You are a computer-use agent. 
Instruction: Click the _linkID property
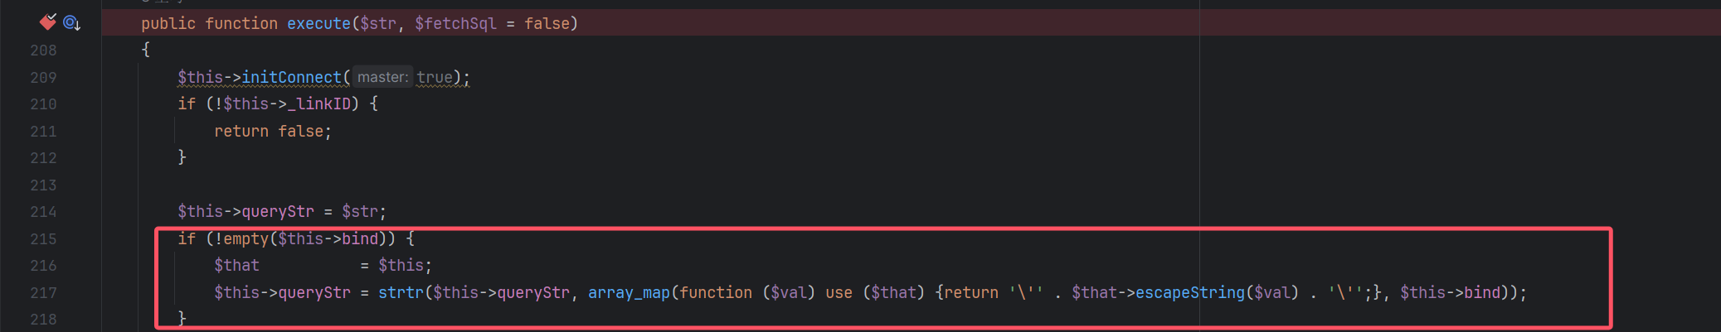click(x=318, y=103)
